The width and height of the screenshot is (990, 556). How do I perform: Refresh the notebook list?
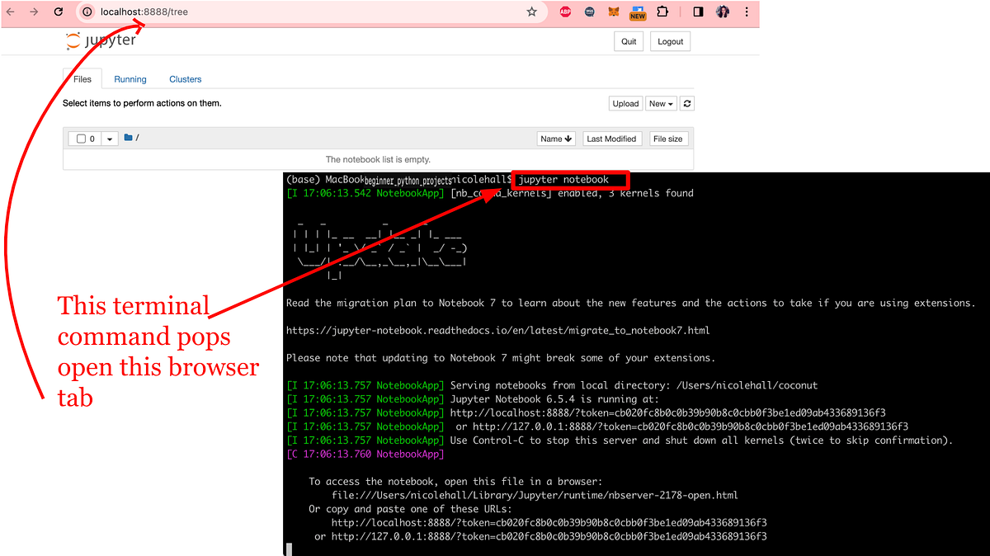click(686, 103)
